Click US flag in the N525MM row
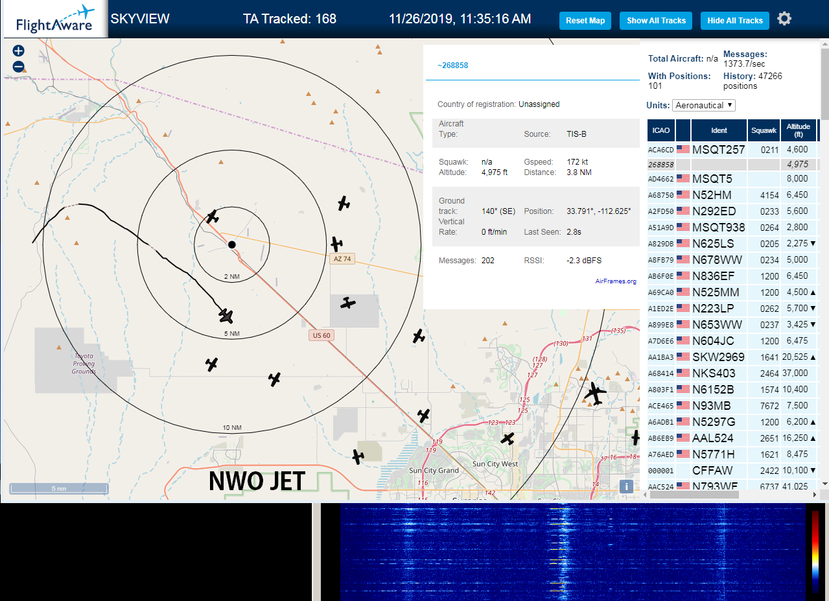 click(x=683, y=292)
